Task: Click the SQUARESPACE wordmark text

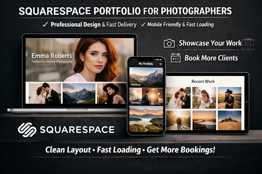Action: [77, 129]
